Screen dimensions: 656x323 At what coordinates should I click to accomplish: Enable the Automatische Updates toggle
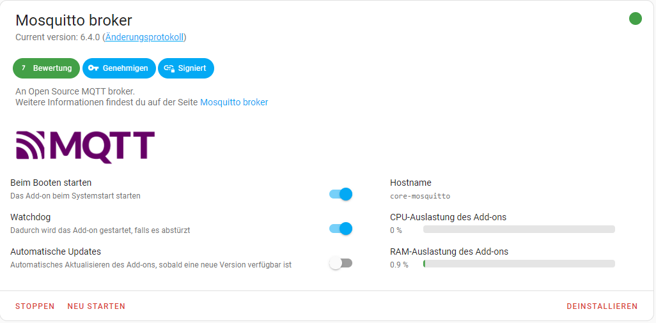341,263
